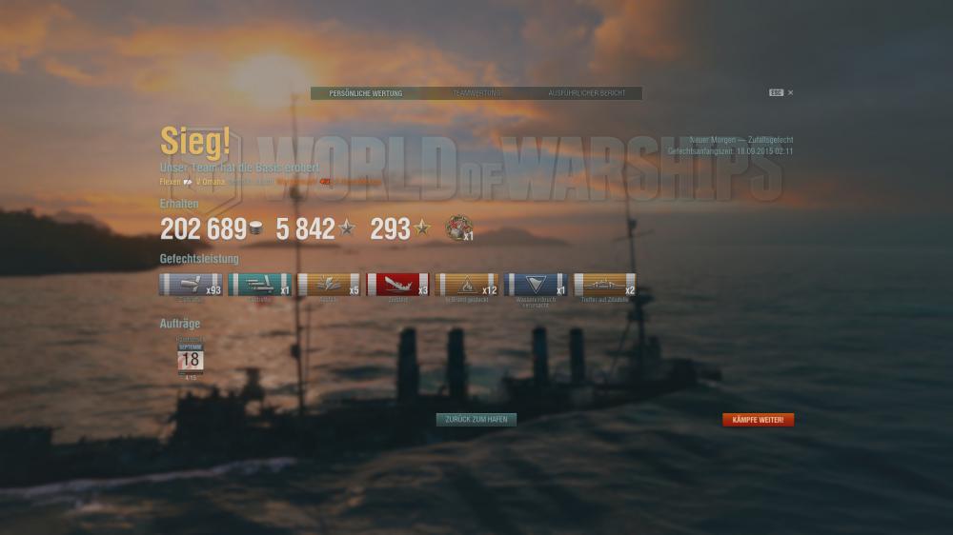Click the red ship destroyed ribbon x3
Image resolution: width=953 pixels, height=535 pixels.
click(397, 285)
